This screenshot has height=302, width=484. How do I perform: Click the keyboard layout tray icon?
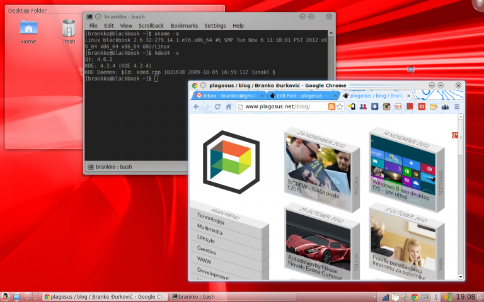(x=425, y=298)
